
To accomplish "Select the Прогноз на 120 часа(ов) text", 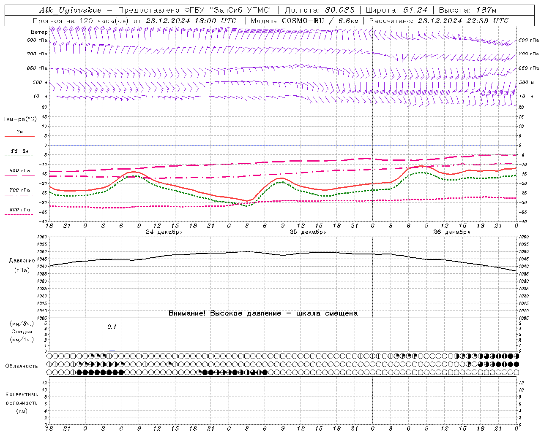I will tap(82, 21).
